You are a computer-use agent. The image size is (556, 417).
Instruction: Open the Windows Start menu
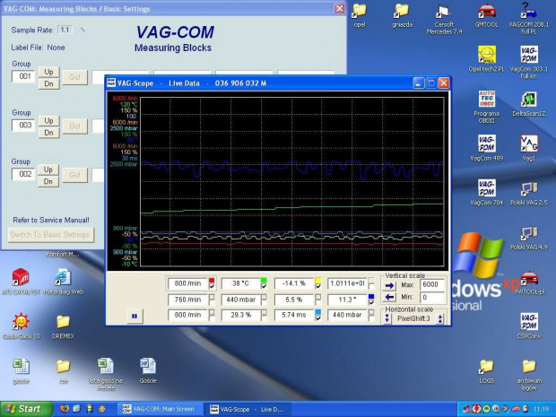click(x=25, y=409)
